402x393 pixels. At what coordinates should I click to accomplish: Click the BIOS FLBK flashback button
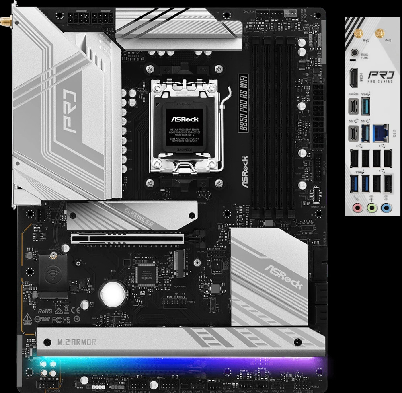pos(354,52)
